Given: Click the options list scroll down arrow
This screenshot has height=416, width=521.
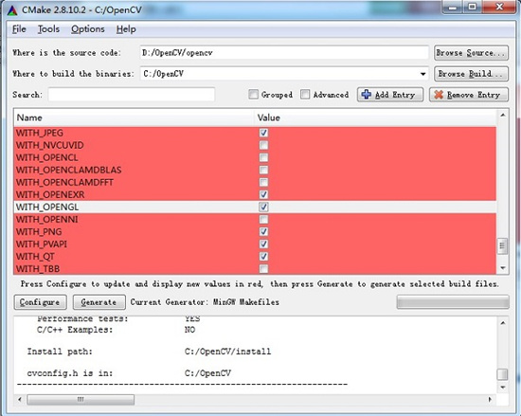Looking at the screenshot, I should click(x=503, y=268).
